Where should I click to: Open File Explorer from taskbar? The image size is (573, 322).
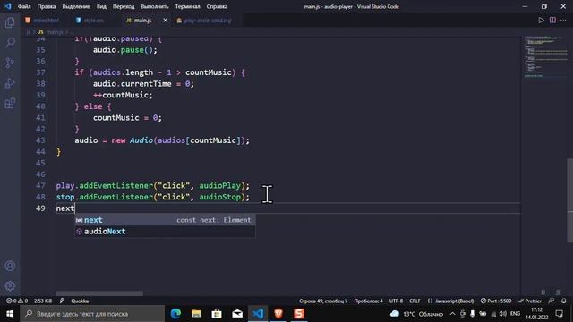[x=196, y=314]
